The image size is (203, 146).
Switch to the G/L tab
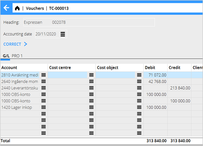tap(6, 56)
